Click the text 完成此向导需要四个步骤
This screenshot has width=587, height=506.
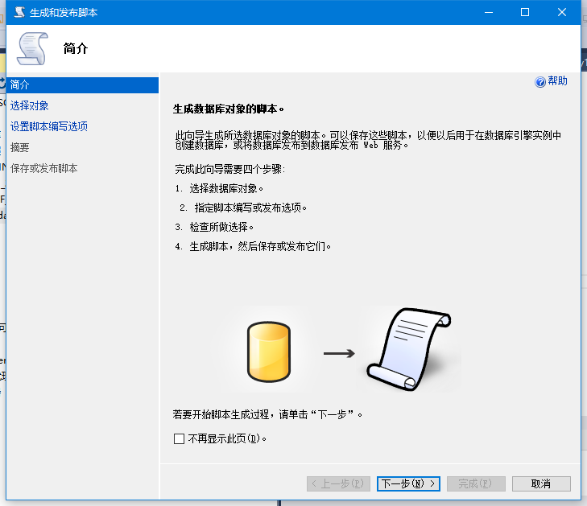coord(229,170)
